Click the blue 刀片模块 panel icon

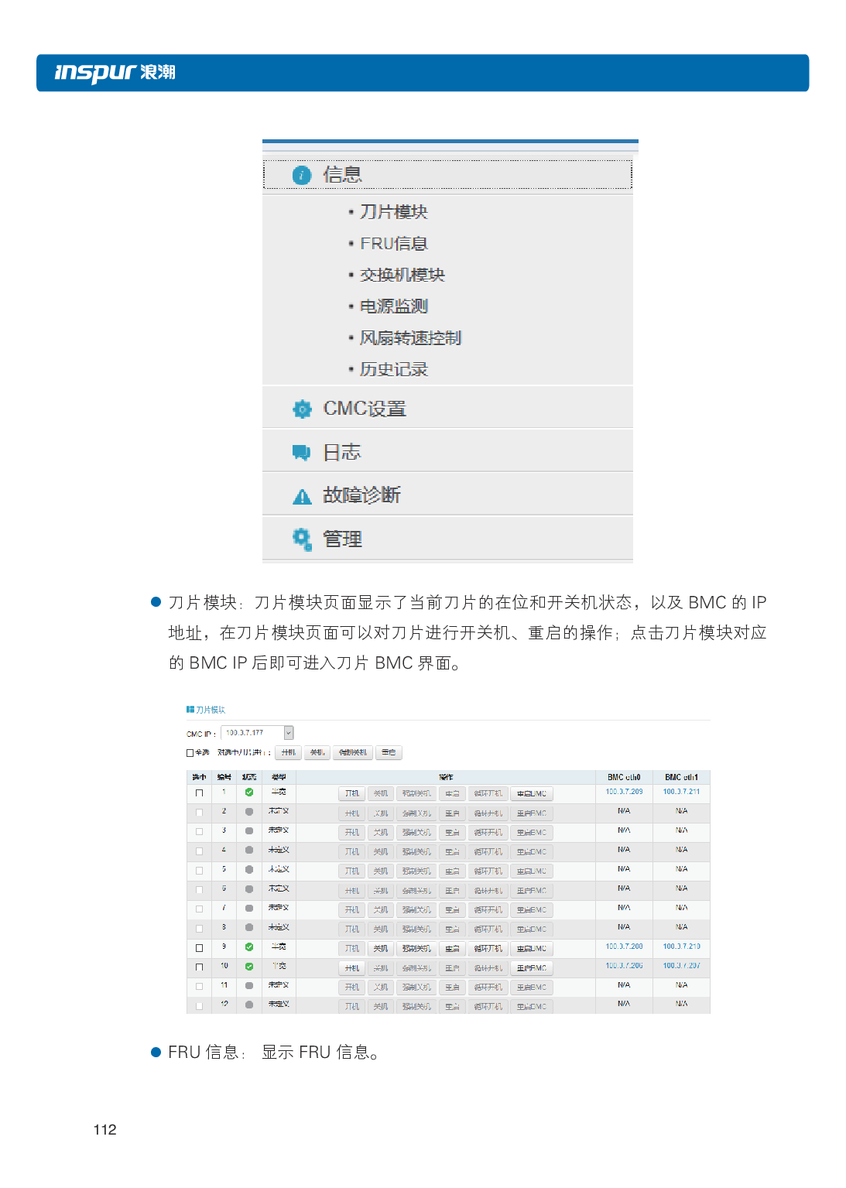[x=190, y=710]
